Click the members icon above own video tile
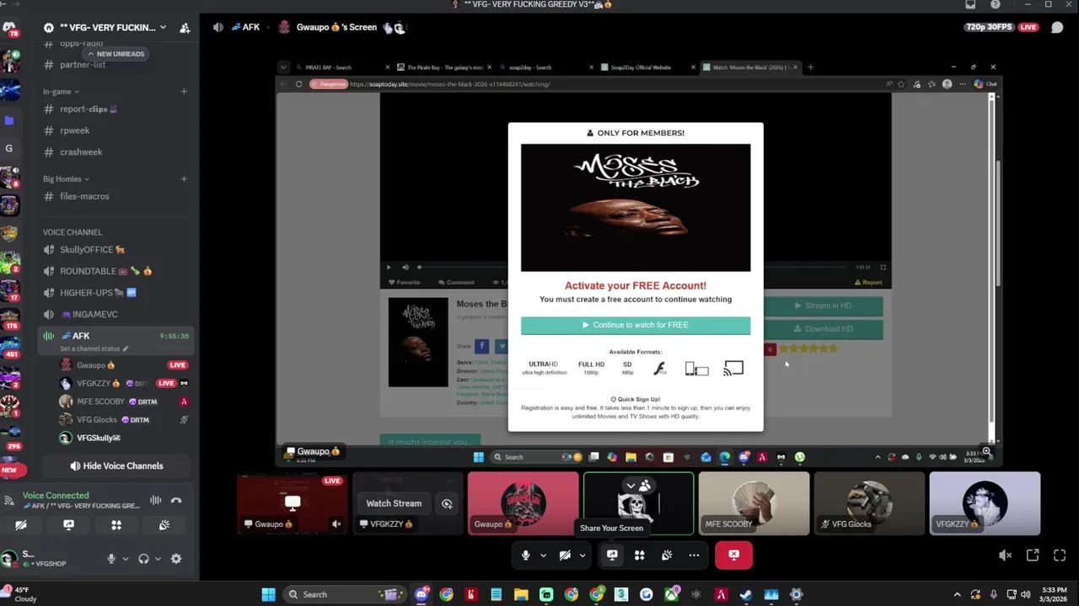1079x606 pixels. point(645,486)
